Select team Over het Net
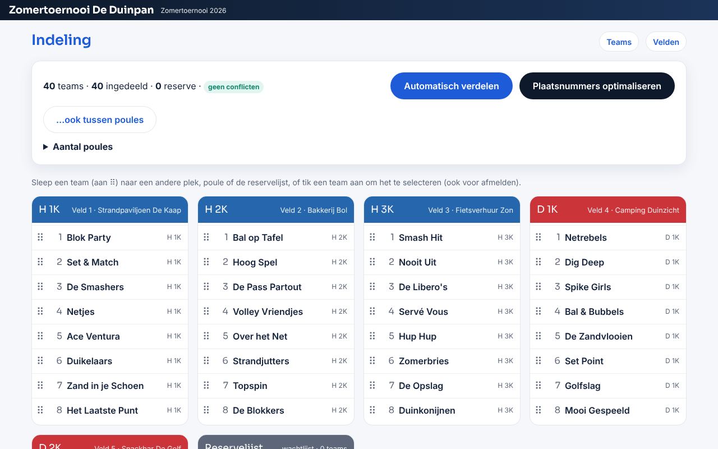Viewport: 718px width, 449px height. [276, 336]
